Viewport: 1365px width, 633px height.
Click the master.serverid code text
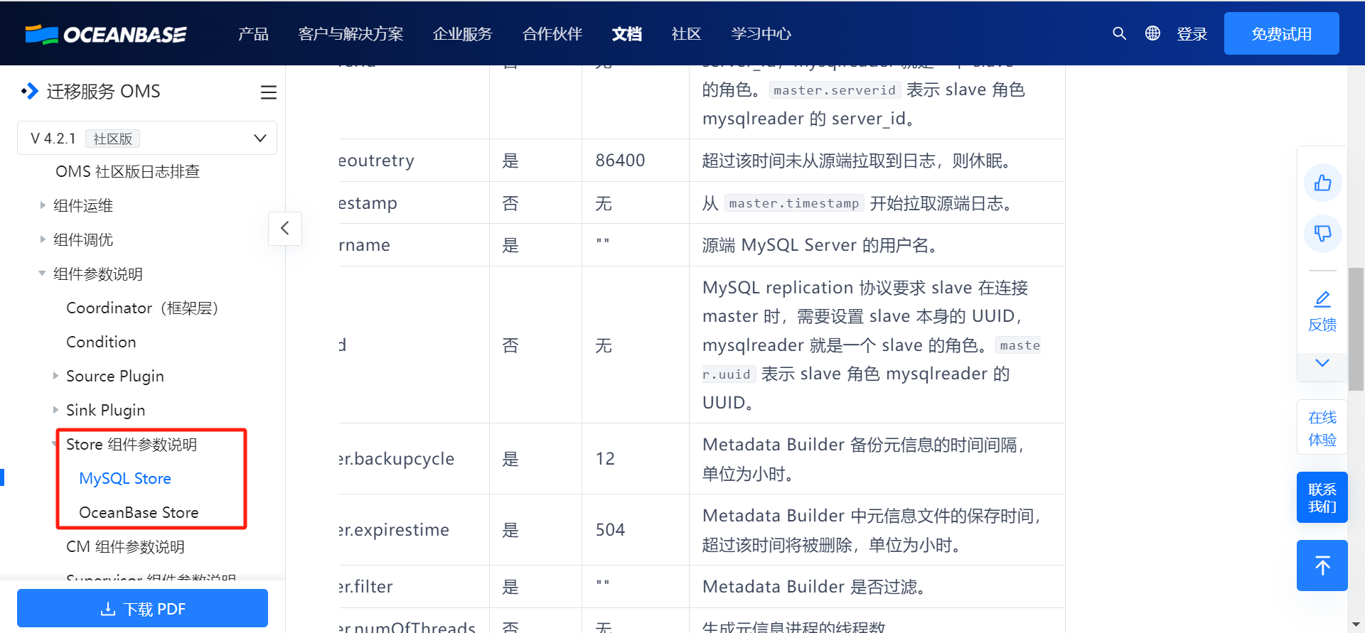tap(835, 90)
